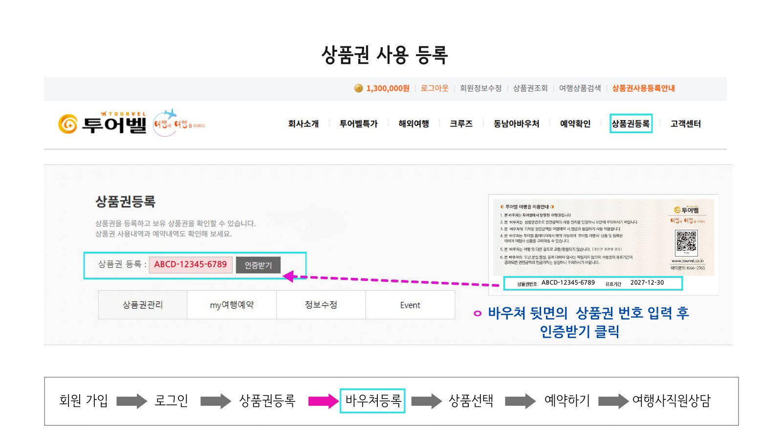Select the 크루즈 menu item

click(x=461, y=124)
